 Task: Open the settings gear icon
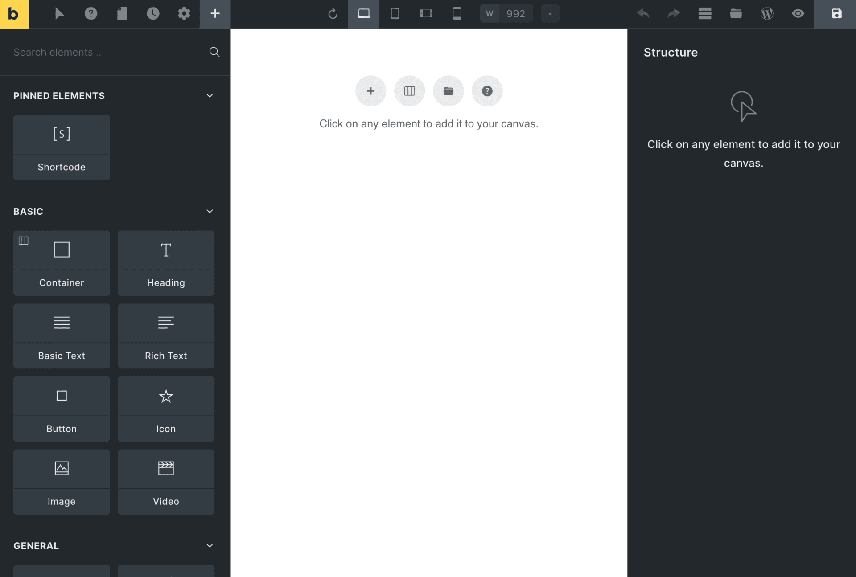click(x=184, y=14)
